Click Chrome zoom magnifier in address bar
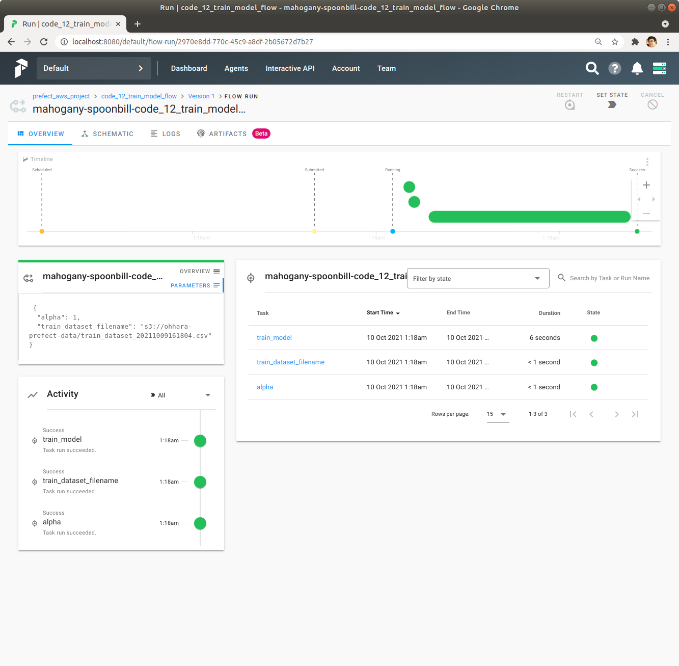The width and height of the screenshot is (679, 666). click(x=599, y=42)
